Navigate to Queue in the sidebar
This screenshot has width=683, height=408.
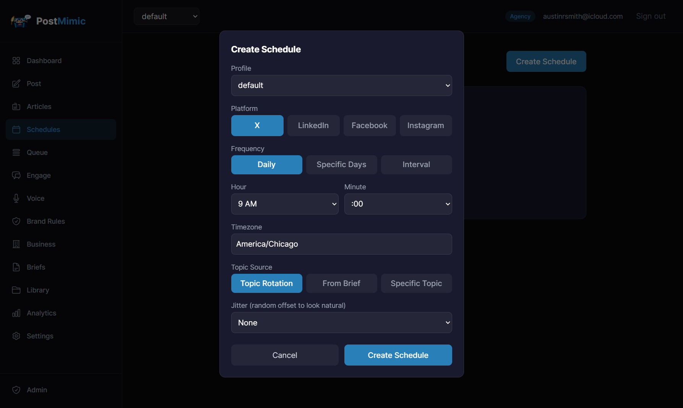(61, 153)
